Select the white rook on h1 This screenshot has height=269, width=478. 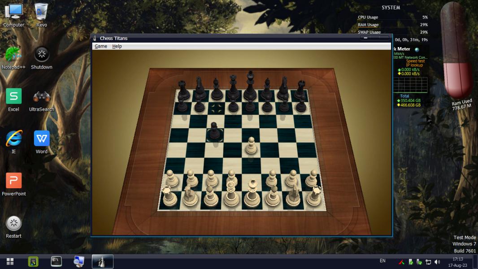coord(314,196)
